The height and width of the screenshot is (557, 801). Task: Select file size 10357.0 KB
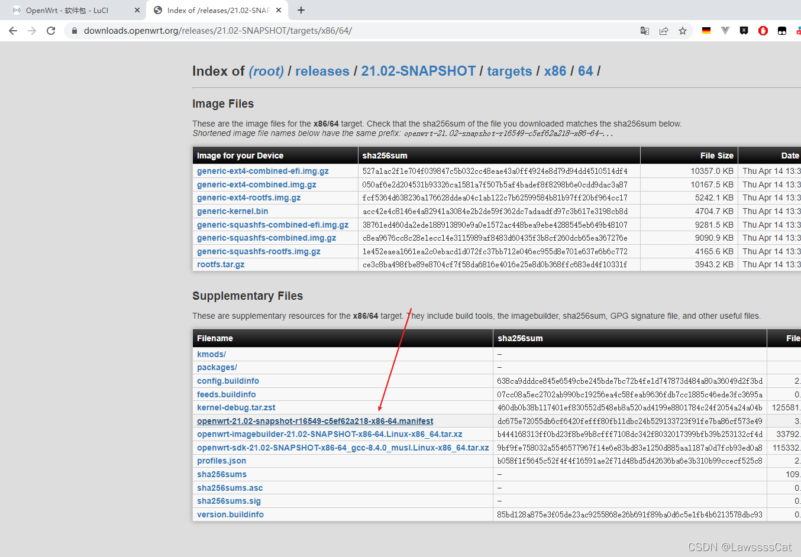click(x=712, y=171)
